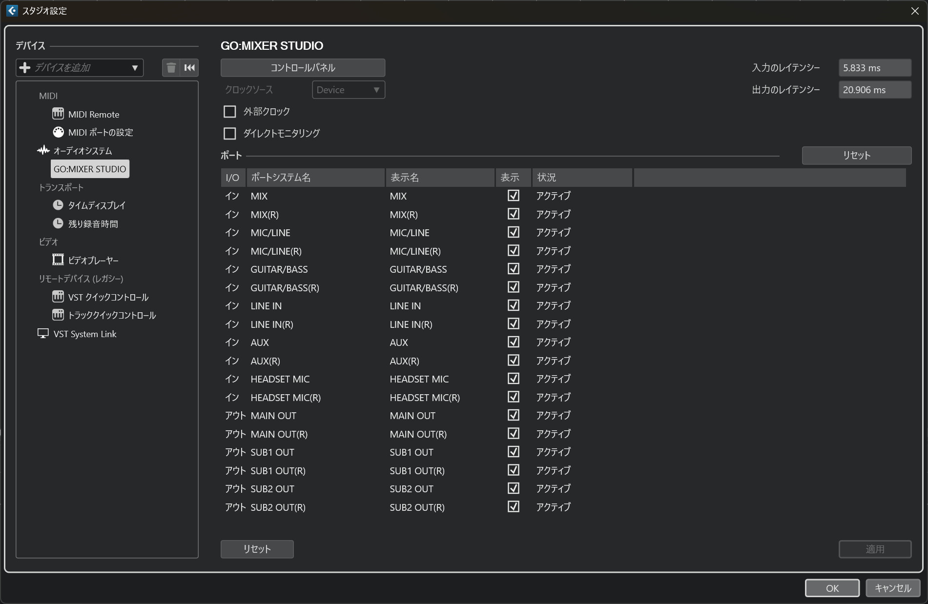Uncheck the 表示 box for MAIN OUT
The image size is (928, 604).
[513, 415]
